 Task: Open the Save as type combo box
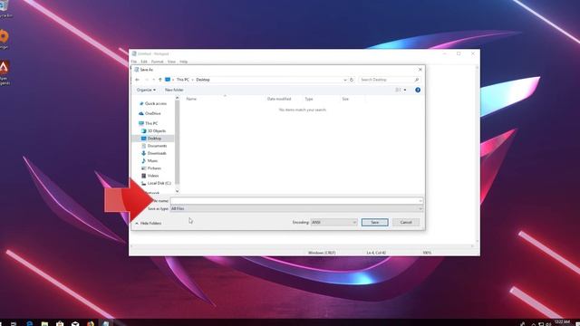(x=296, y=208)
